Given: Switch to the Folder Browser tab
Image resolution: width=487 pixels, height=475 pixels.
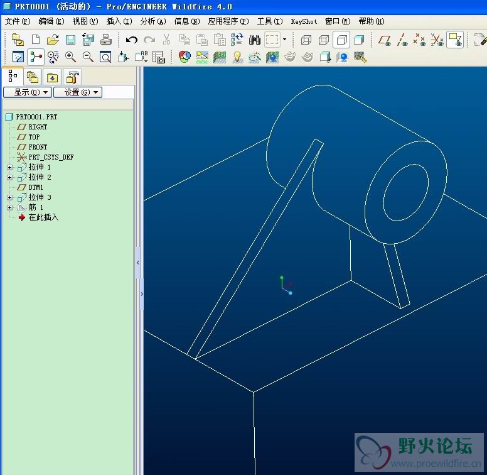Looking at the screenshot, I should pyautogui.click(x=32, y=77).
